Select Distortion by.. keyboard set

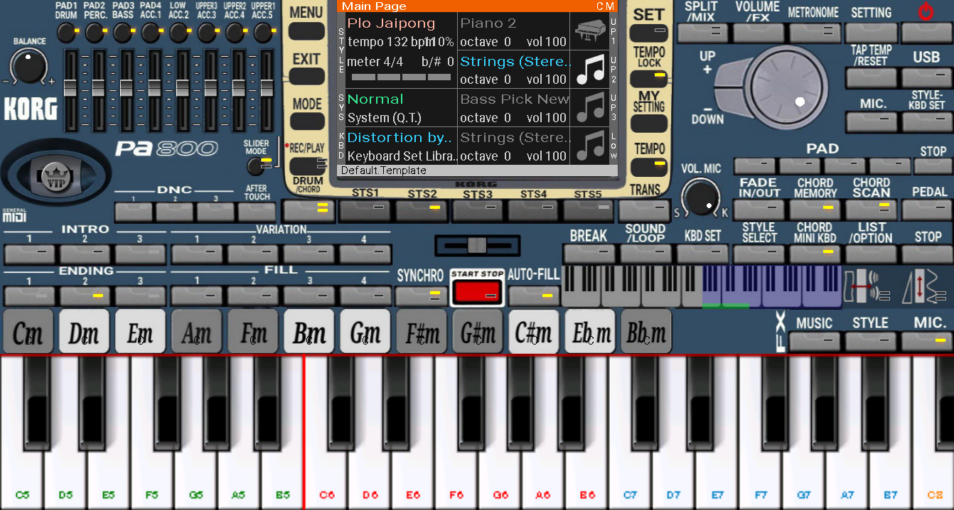pos(400,138)
